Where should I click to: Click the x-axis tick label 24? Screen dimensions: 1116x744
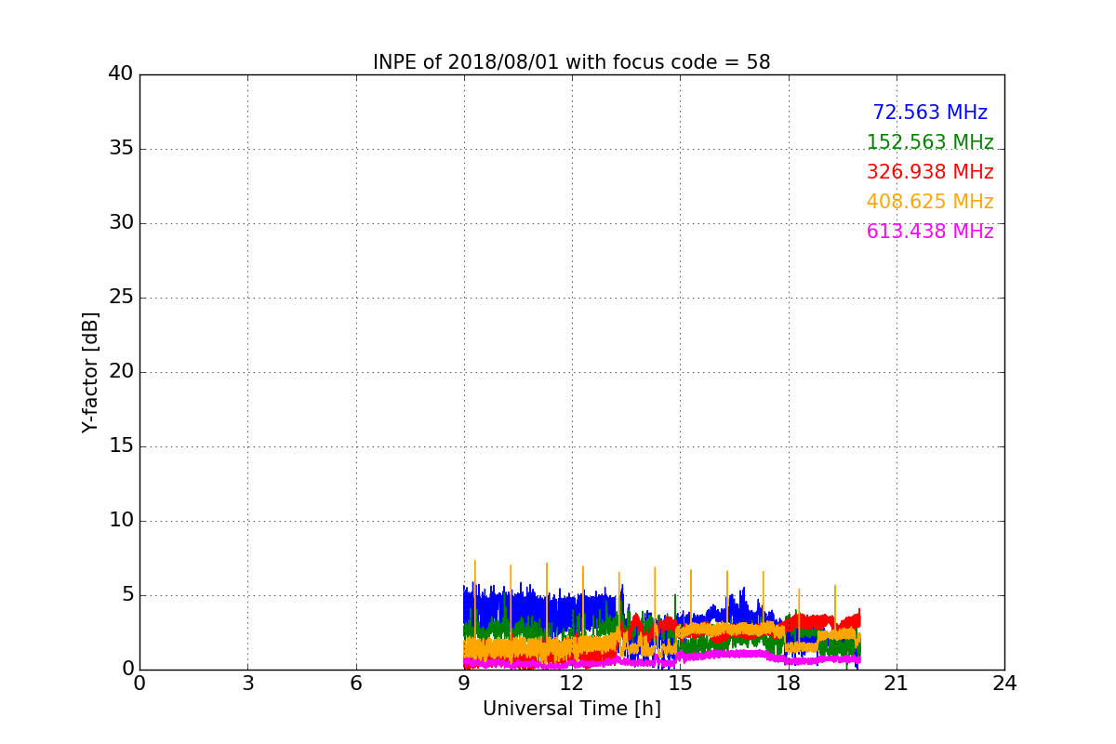coord(1004,684)
